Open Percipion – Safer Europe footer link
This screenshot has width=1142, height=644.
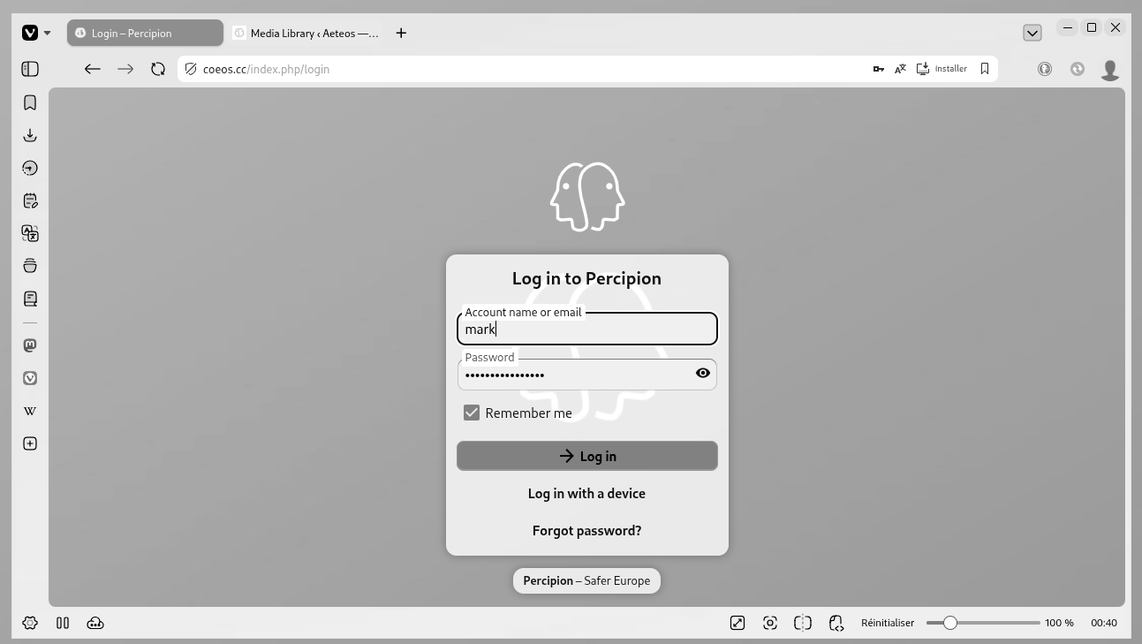point(586,580)
